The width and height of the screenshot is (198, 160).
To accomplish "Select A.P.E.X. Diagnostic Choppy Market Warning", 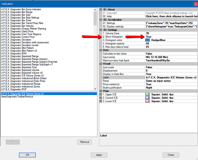I will point(24,28).
